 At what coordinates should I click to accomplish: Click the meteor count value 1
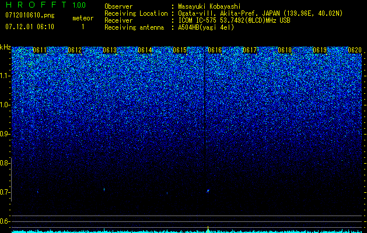(x=83, y=27)
